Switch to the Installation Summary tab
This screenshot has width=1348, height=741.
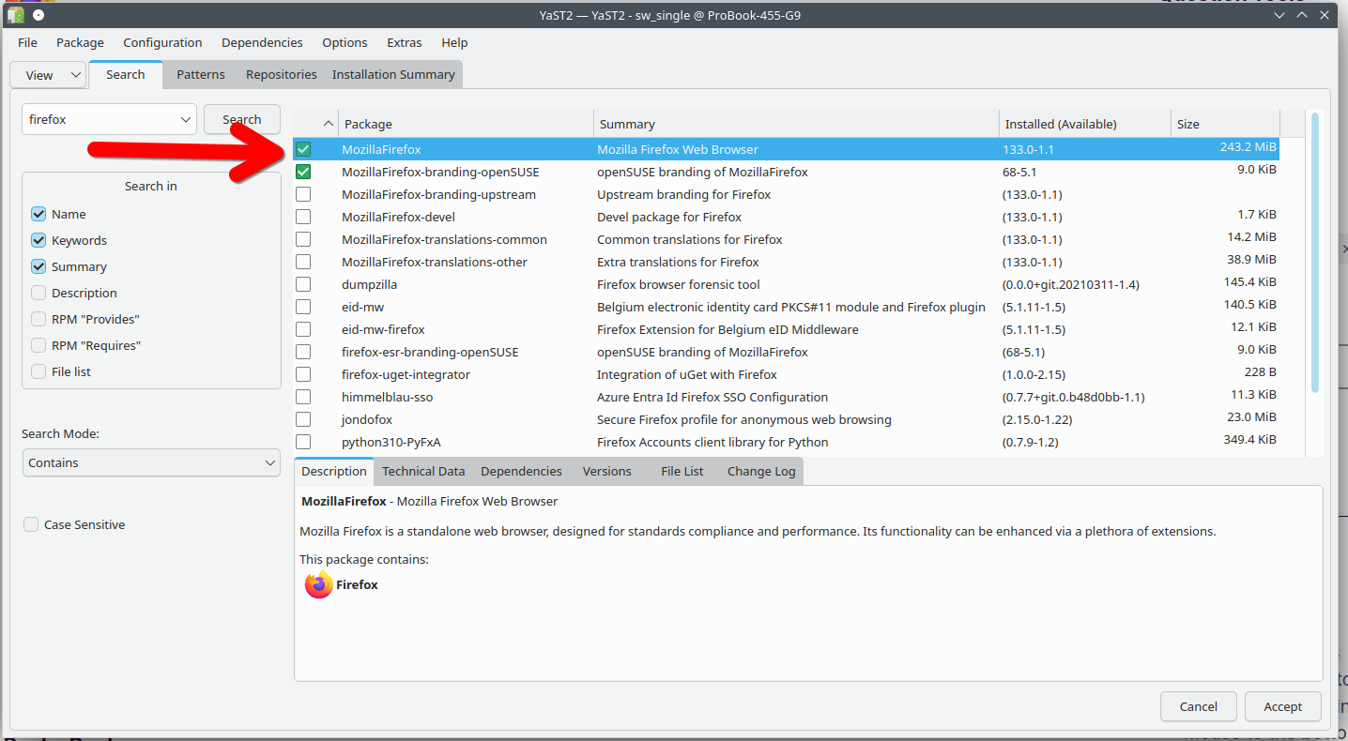(x=393, y=75)
